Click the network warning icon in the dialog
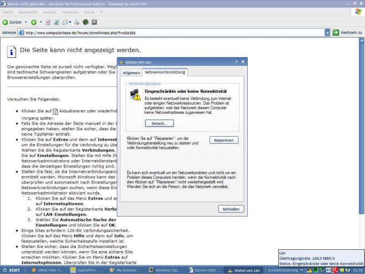This screenshot has height=274, width=365. 135,95
